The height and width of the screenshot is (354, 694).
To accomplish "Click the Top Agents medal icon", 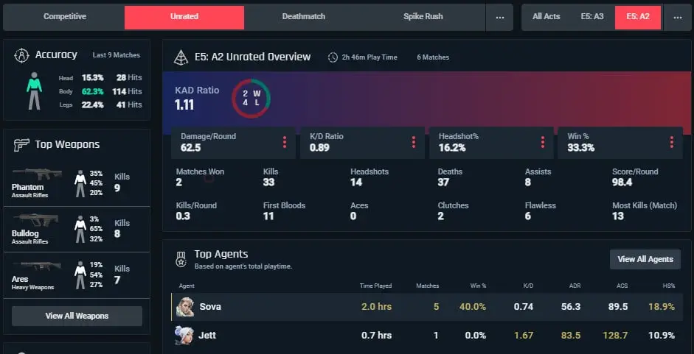I will (x=181, y=259).
